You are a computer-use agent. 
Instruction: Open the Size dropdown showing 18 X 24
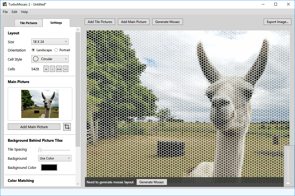click(50, 42)
